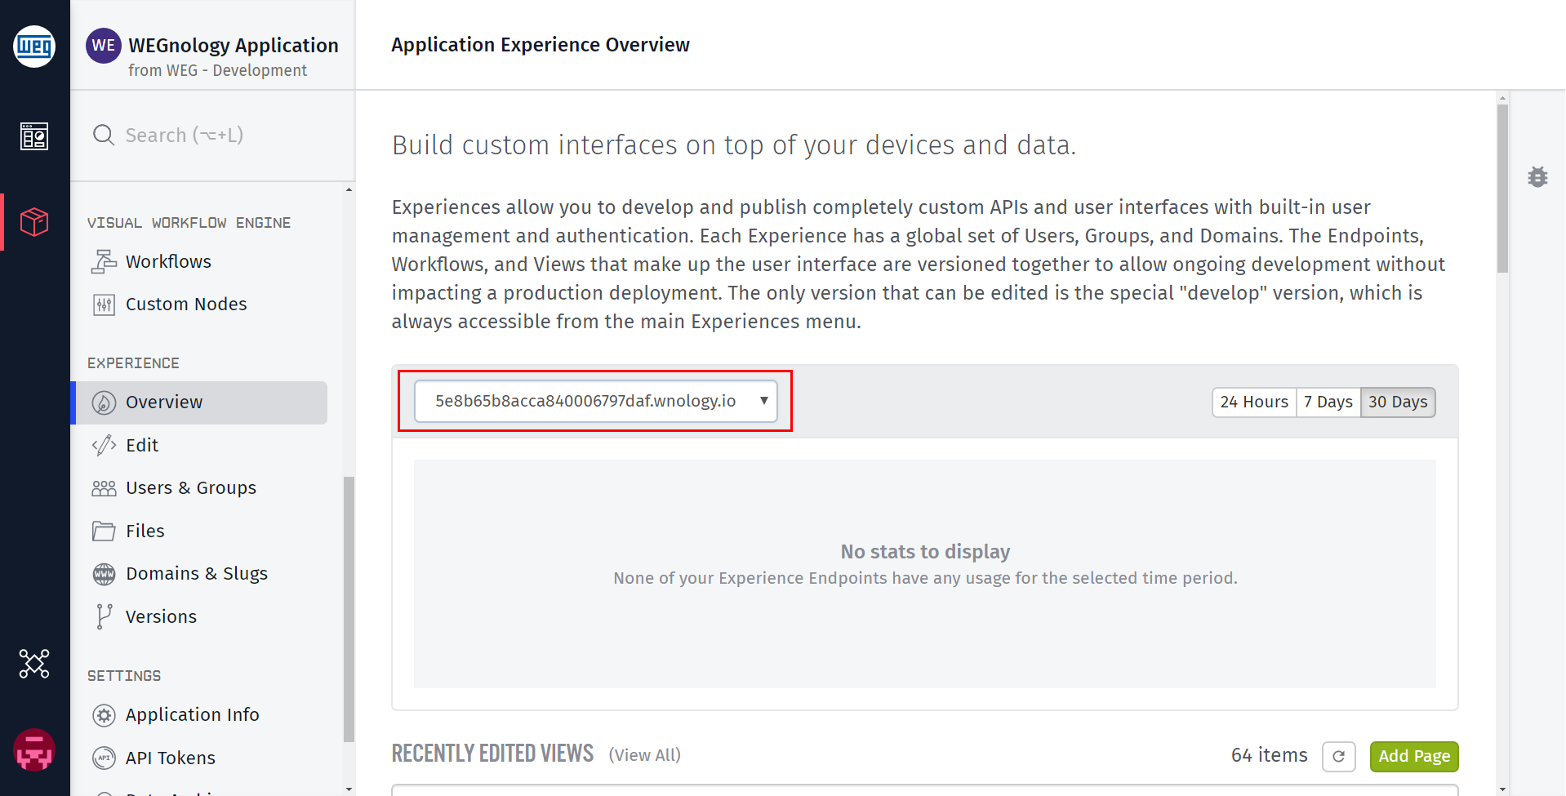Screen dimensions: 1566x796
Task: Open the Experience Files page
Action: point(200,531)
